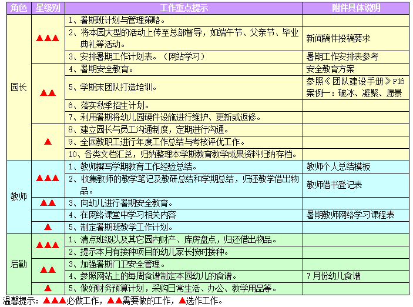This screenshot has width=413, height=307.
Task: Click the '温馨提示' footer label
Action: pyautogui.click(x=21, y=301)
